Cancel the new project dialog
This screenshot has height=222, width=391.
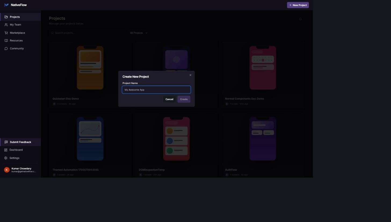click(169, 99)
